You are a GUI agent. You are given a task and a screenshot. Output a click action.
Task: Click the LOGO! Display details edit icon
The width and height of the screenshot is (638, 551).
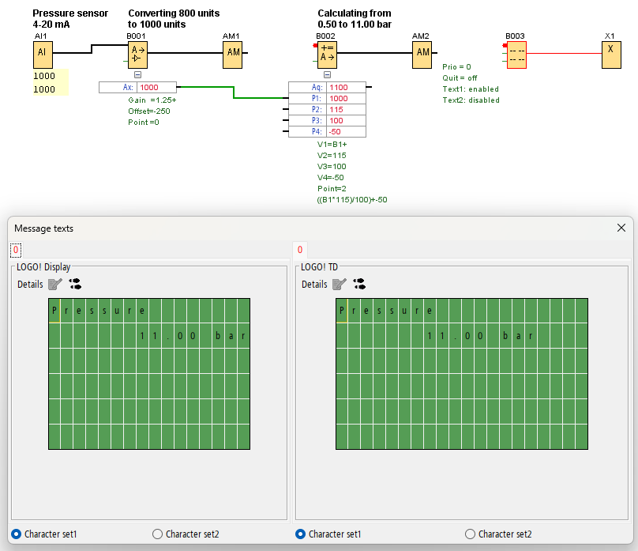[x=54, y=284]
